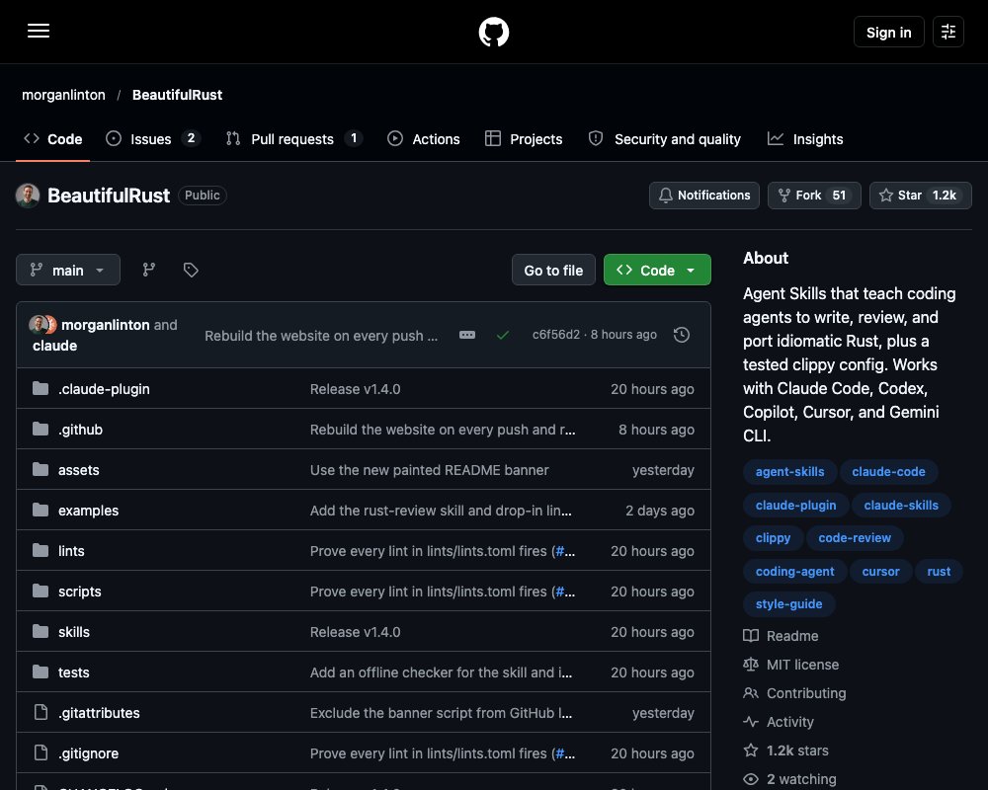Select the rust topic tag
Viewport: 988px width, 790px height.
(x=939, y=571)
